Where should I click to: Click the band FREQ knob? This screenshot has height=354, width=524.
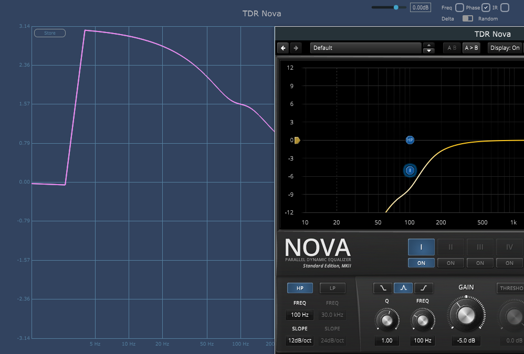[x=423, y=320]
